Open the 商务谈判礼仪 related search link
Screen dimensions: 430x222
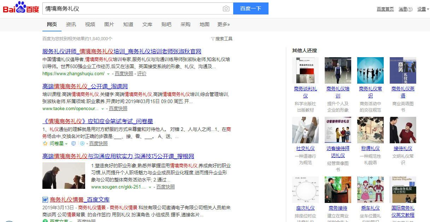coord(305,92)
